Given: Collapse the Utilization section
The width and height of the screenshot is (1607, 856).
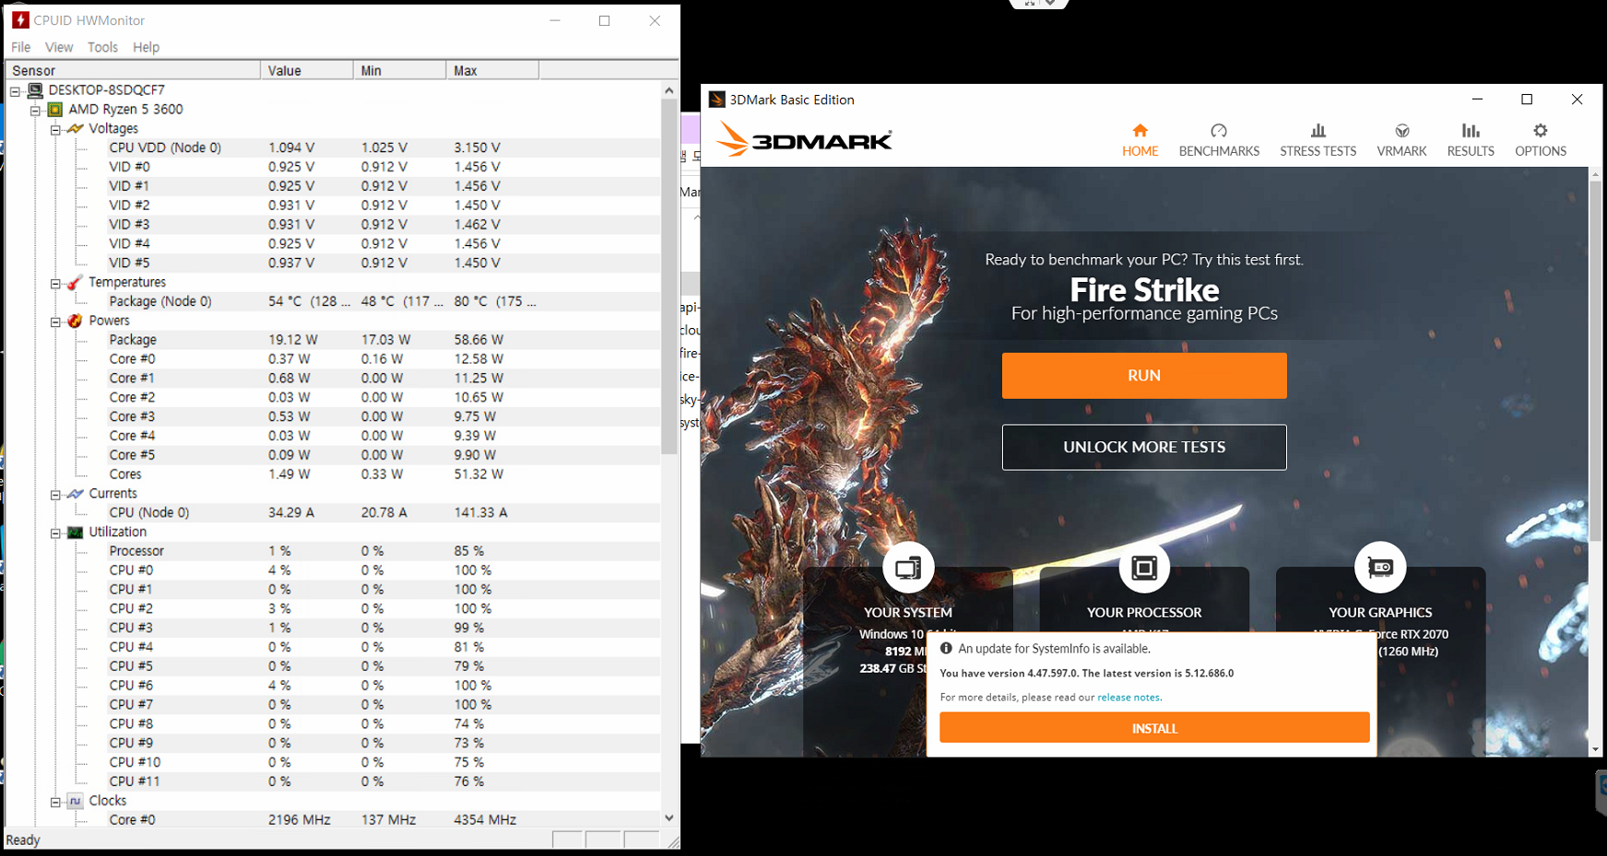Looking at the screenshot, I should pos(55,534).
